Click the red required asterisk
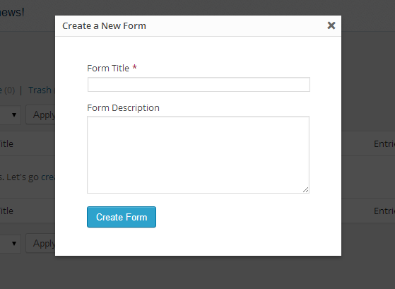 point(134,67)
